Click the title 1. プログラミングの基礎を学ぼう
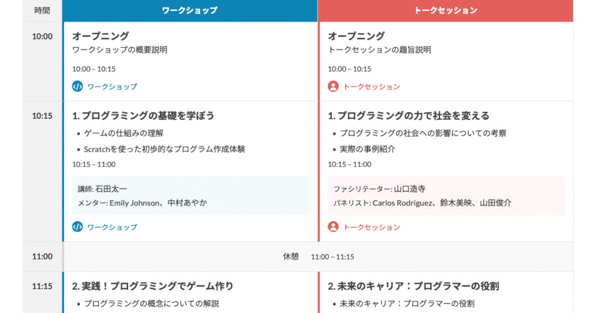This screenshot has height=313, width=596. pos(143,116)
